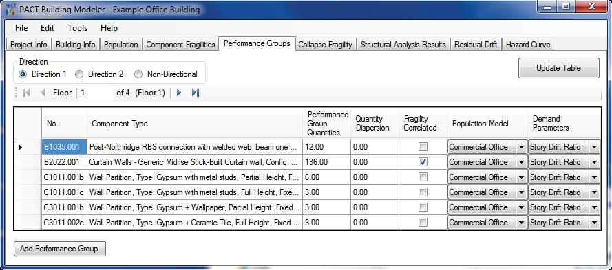Click Add Performance Group button
612x270 pixels.
tap(59, 249)
